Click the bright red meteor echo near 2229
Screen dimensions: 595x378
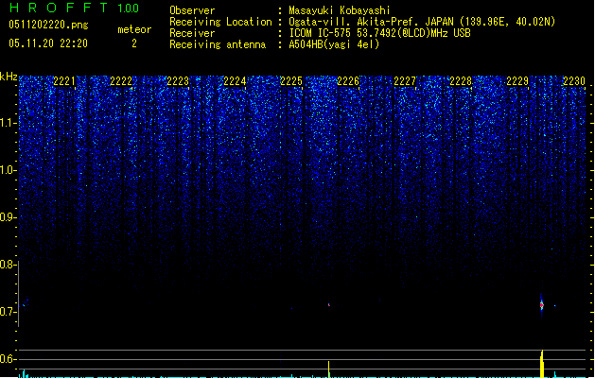542,305
